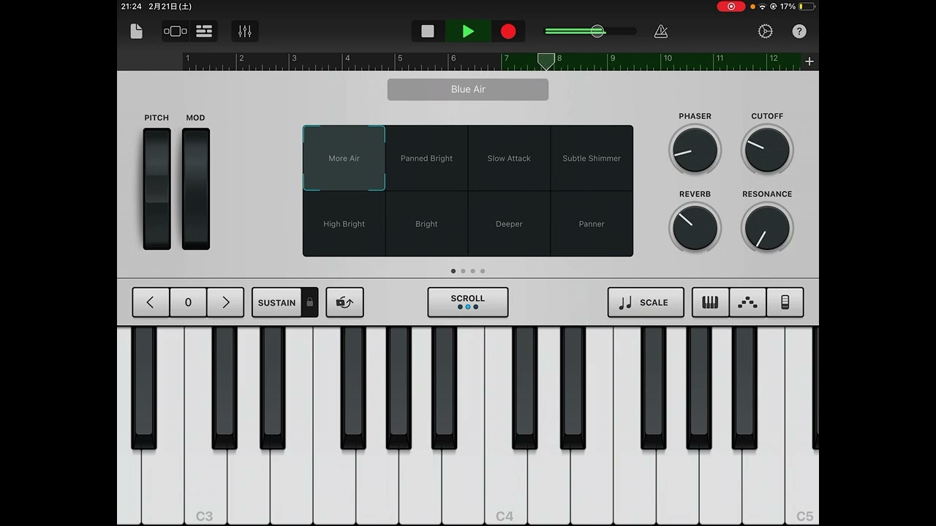Open the track controls mixer
The height and width of the screenshot is (526, 936).
[245, 31]
